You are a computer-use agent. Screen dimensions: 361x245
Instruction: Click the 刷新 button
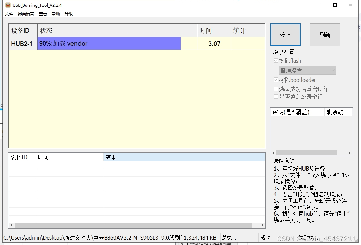325,35
